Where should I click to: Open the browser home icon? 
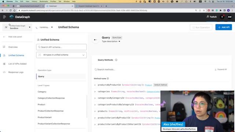(x=14, y=10)
